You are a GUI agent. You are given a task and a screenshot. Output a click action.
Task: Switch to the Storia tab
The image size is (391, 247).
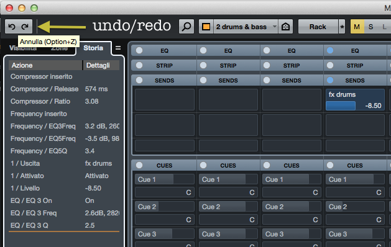pyautogui.click(x=93, y=48)
